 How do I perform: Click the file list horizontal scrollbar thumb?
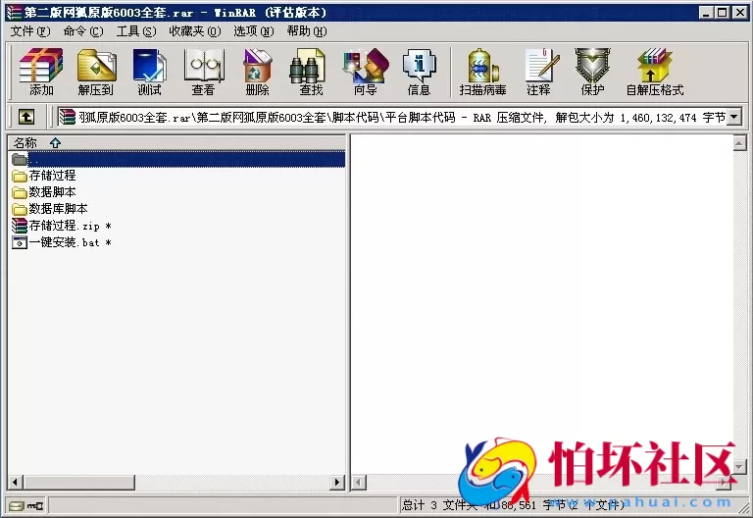[78, 482]
